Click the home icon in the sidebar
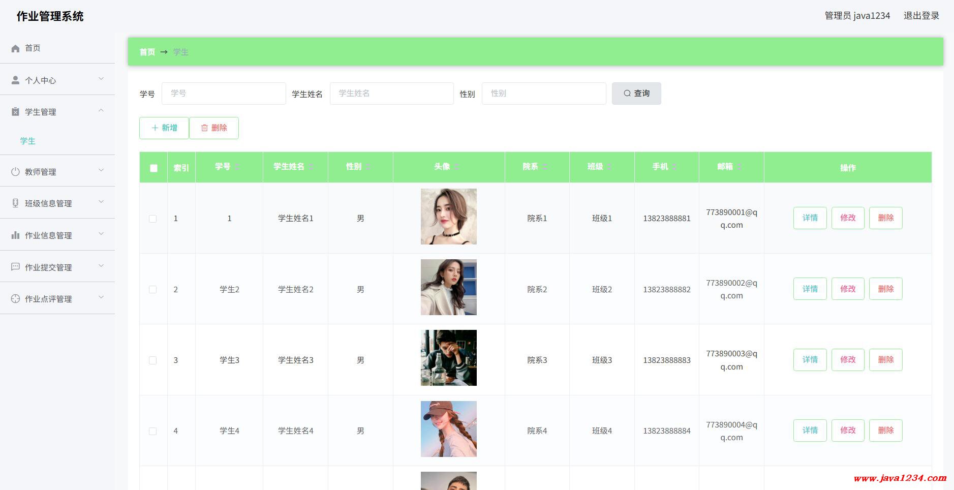The height and width of the screenshot is (490, 954). (x=15, y=48)
